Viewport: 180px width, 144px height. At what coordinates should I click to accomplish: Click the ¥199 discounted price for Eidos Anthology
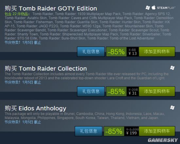point(132,133)
